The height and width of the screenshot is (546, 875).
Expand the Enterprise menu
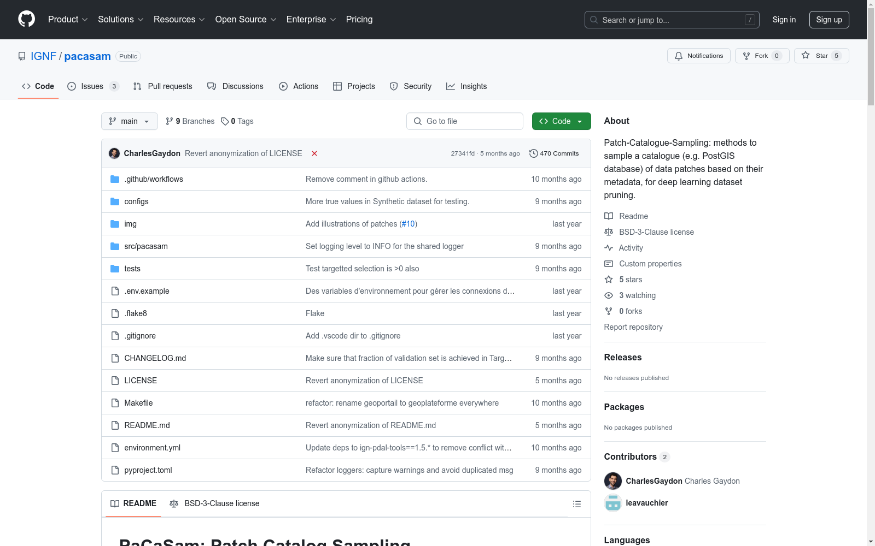(x=311, y=20)
